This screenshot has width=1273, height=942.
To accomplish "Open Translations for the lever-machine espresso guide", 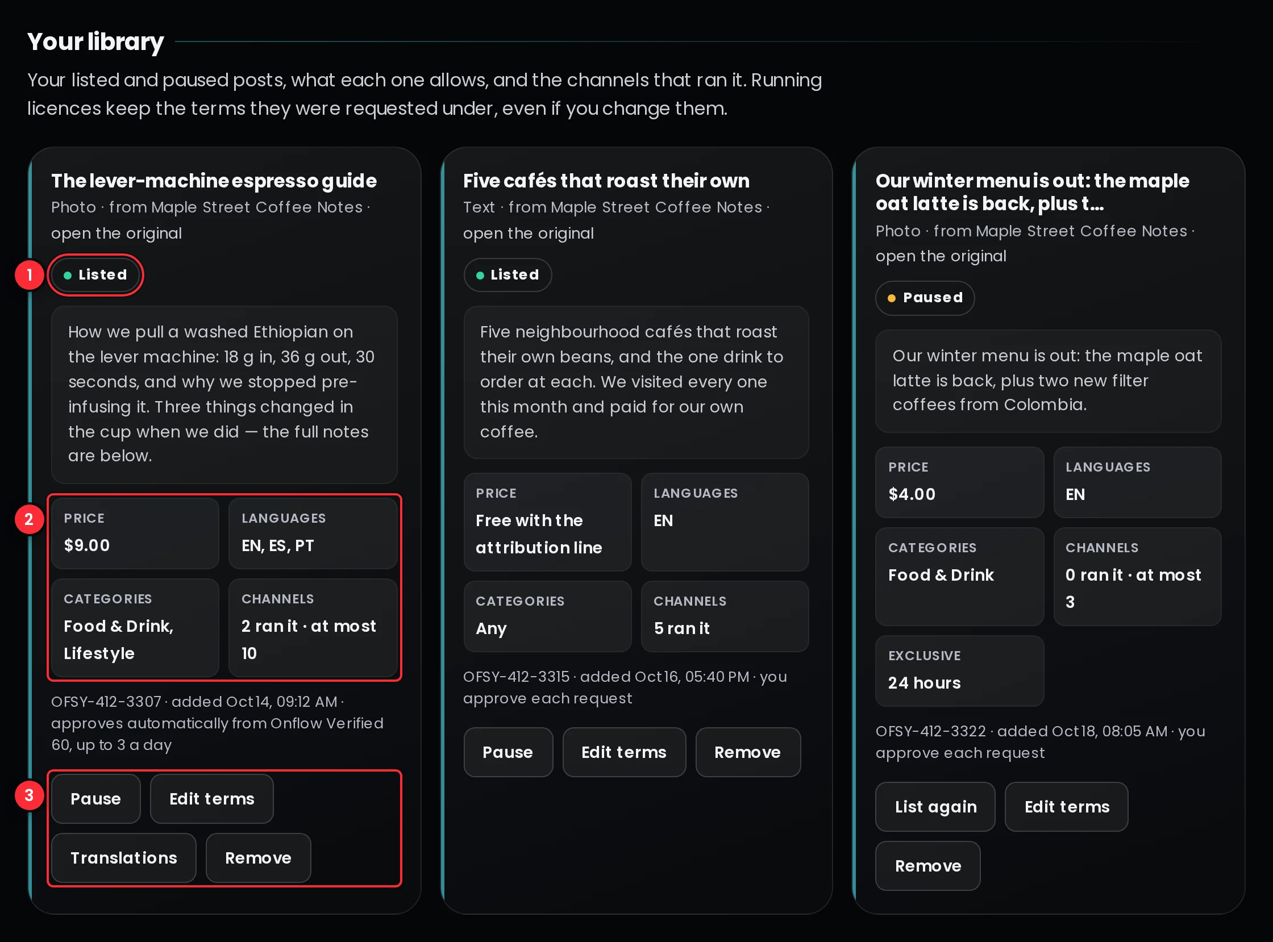I will point(124,857).
